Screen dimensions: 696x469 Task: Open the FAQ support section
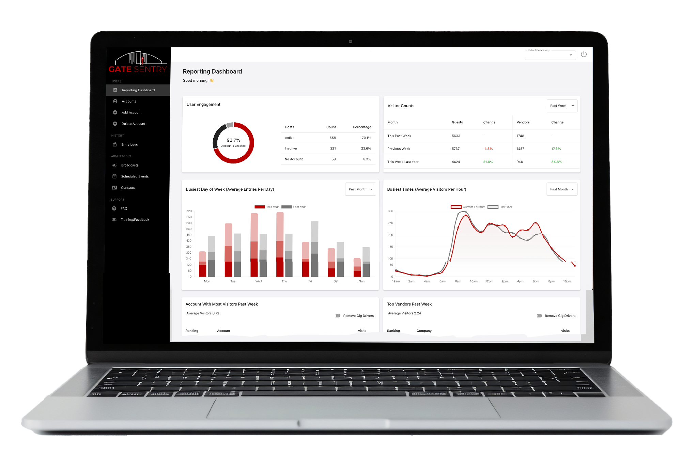coord(124,208)
